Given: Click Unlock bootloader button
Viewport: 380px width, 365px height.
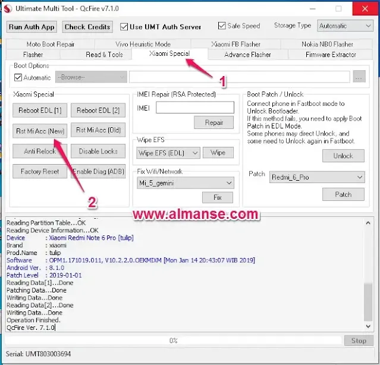Looking at the screenshot, I should 343,156.
